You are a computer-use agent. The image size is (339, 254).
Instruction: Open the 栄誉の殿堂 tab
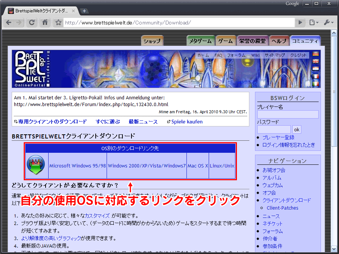[252, 41]
